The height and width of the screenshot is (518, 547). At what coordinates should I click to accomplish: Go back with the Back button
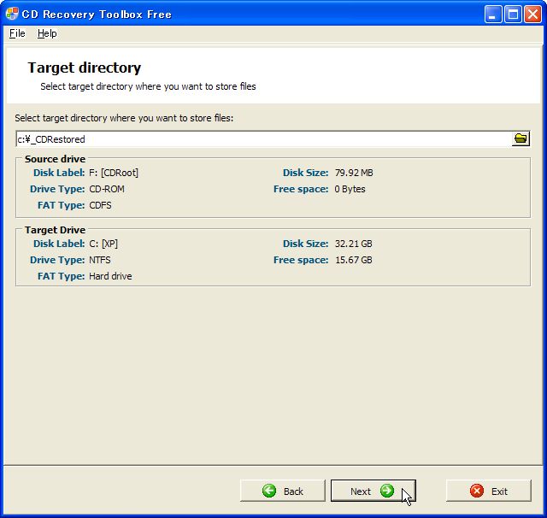[283, 491]
